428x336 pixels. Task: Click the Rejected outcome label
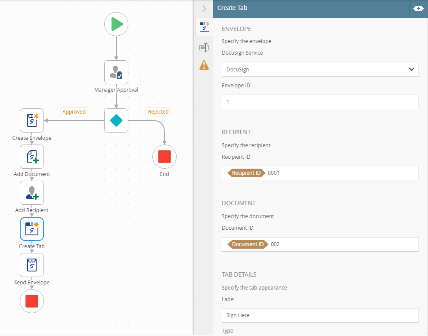[158, 112]
